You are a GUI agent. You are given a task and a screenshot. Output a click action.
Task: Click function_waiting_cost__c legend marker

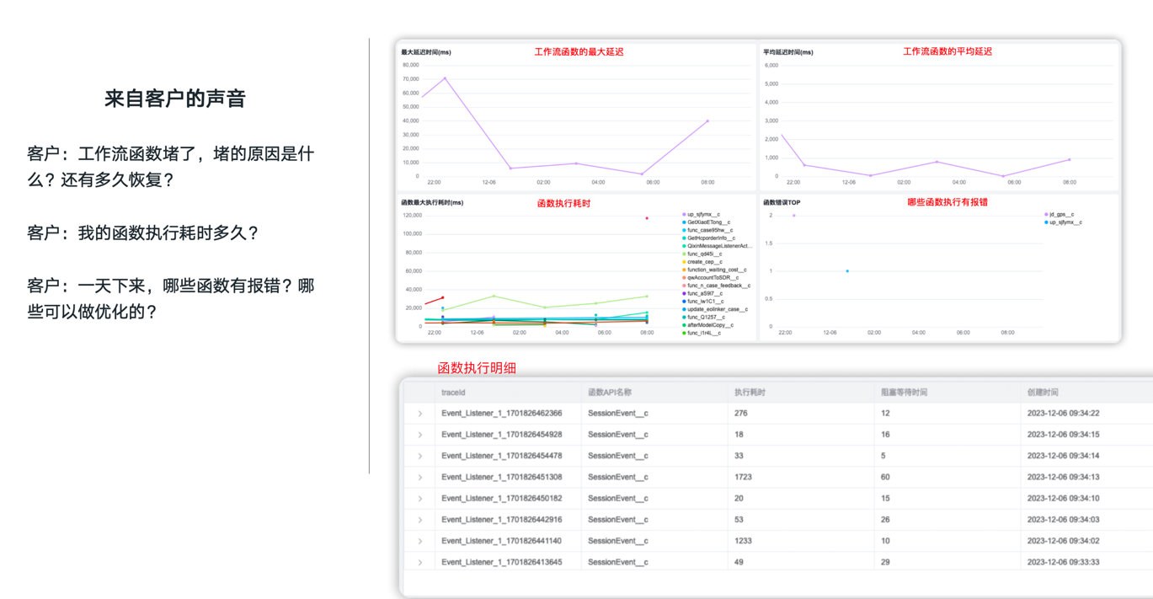tap(684, 270)
